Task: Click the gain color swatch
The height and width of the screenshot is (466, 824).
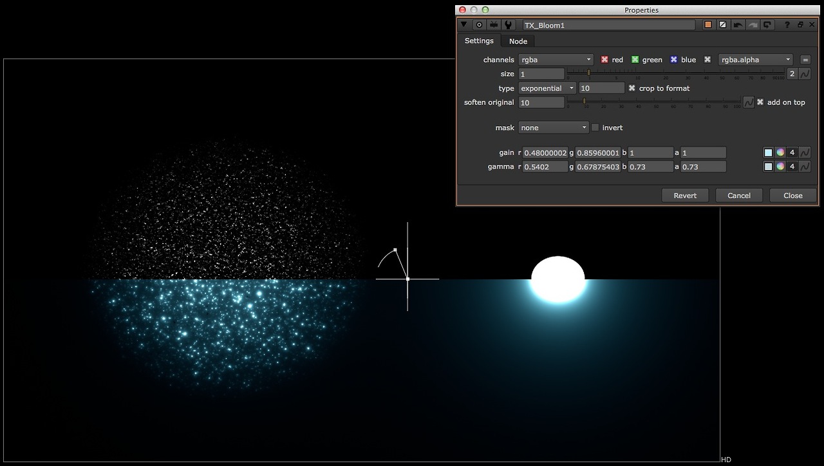Action: [768, 153]
